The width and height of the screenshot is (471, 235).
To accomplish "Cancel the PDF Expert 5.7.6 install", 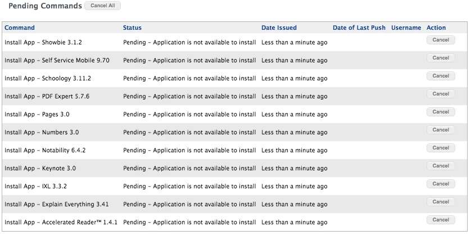I will pyautogui.click(x=441, y=94).
